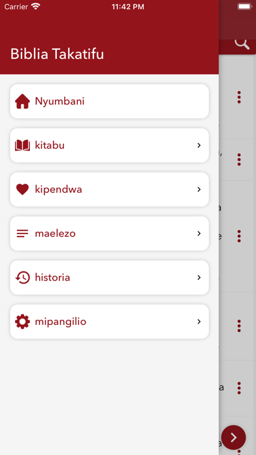Tap the Biblia Takatifu header title
256x455 pixels.
coord(57,54)
